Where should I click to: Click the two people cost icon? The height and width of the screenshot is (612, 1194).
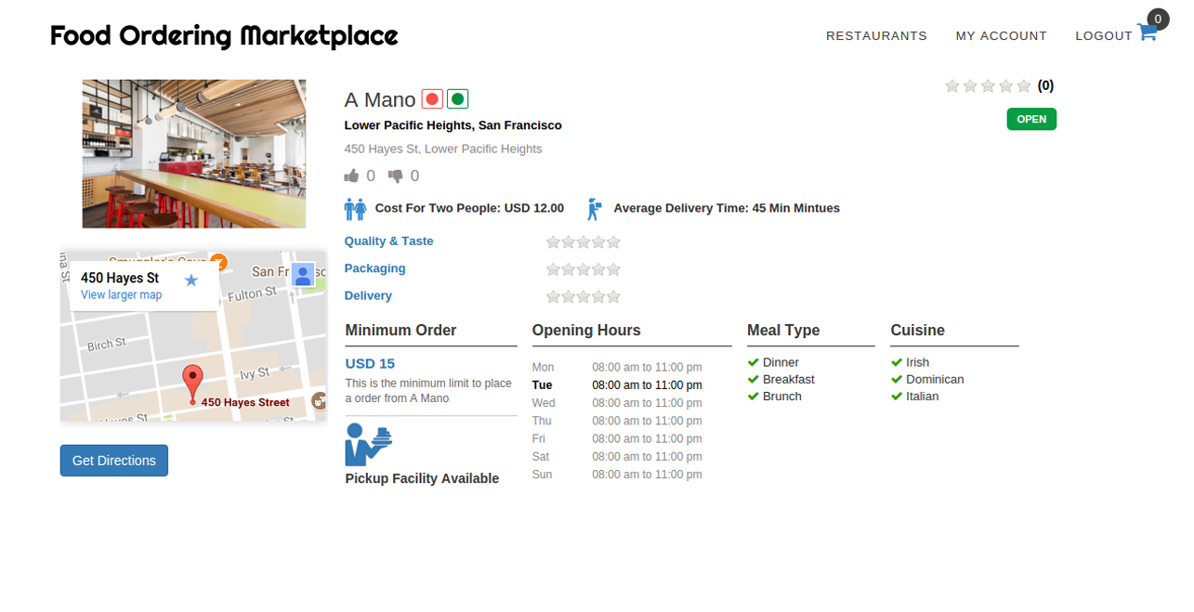click(x=355, y=209)
